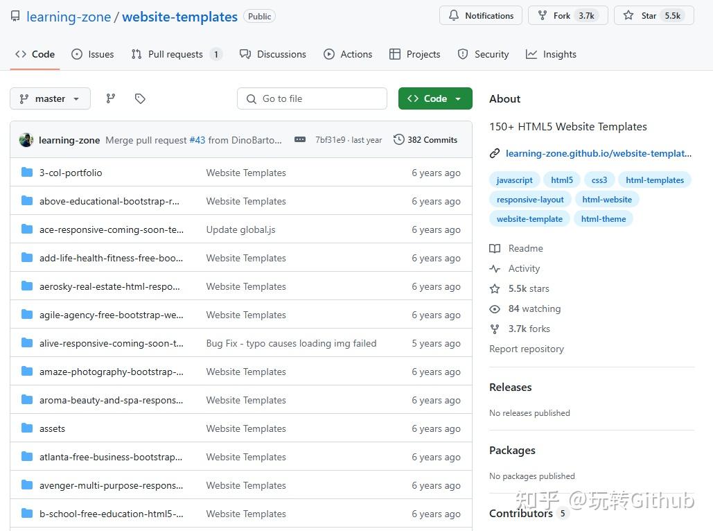The image size is (713, 531).
Task: Open the learning-zone owner link
Action: tap(69, 17)
